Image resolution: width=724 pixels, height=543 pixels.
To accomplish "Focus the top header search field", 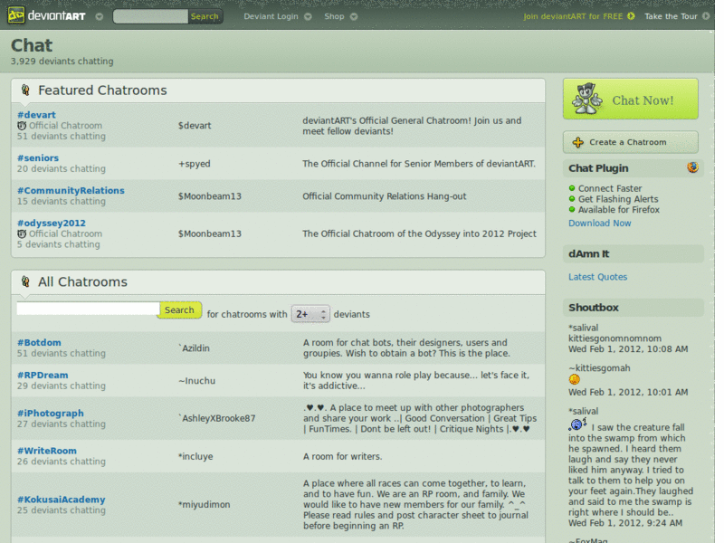I will tap(150, 16).
